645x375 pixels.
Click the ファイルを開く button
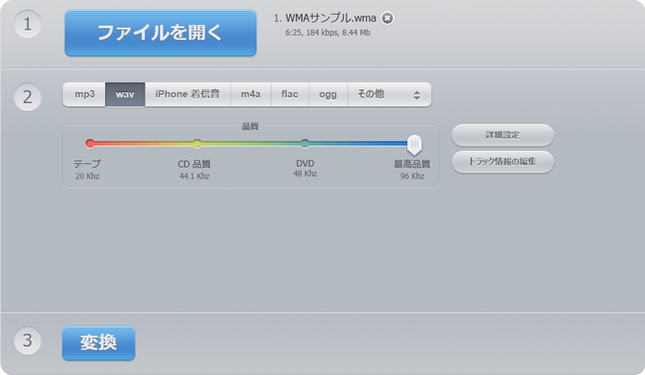(160, 33)
